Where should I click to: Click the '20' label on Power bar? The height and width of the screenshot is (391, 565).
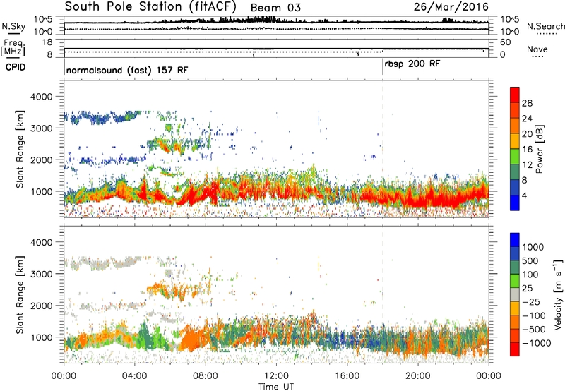527,134
